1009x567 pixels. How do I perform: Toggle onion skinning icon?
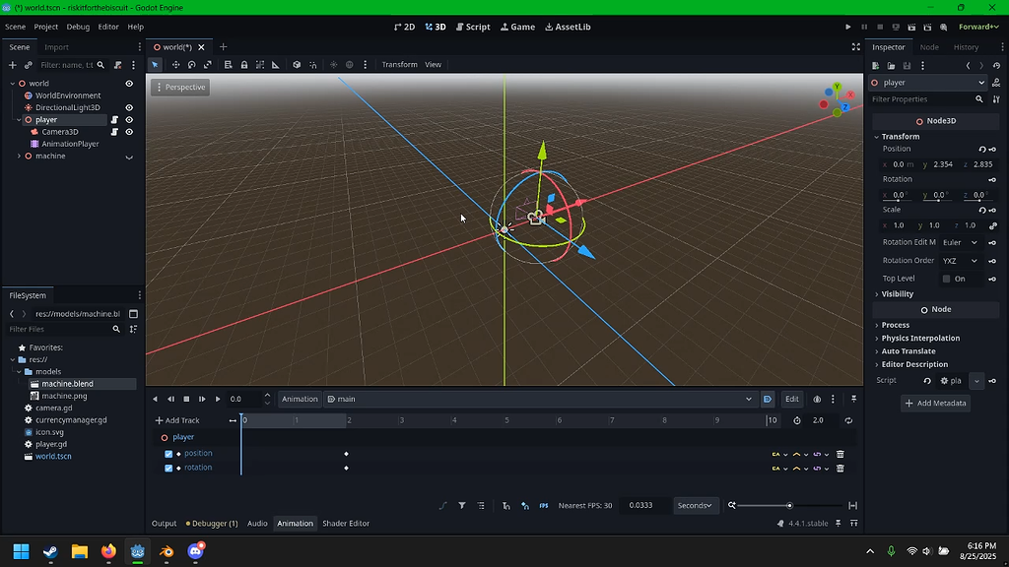pyautogui.click(x=817, y=400)
